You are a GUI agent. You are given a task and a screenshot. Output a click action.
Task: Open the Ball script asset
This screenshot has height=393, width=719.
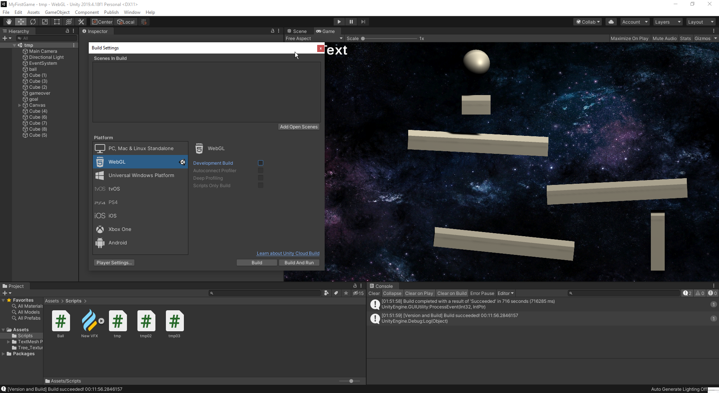click(61, 321)
